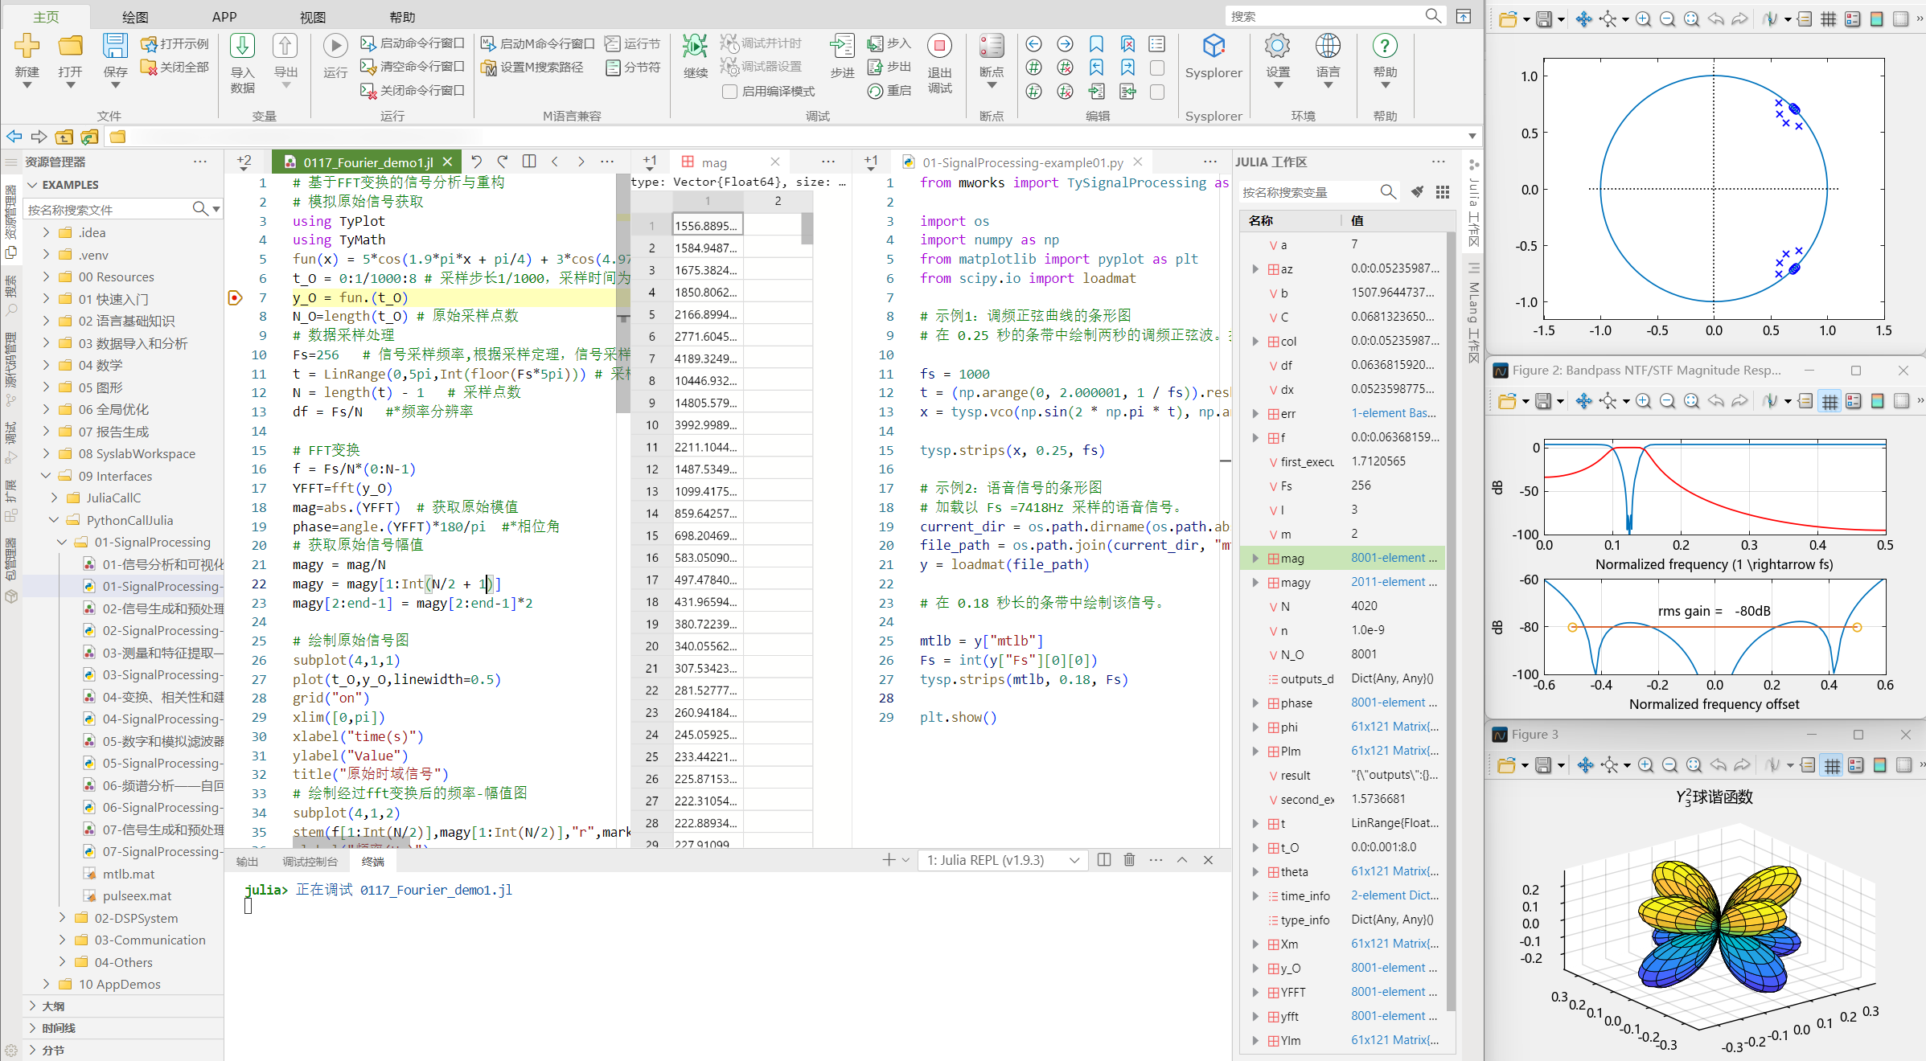Switch to the 输出 output panel tab
The height and width of the screenshot is (1061, 1926).
coord(247,862)
